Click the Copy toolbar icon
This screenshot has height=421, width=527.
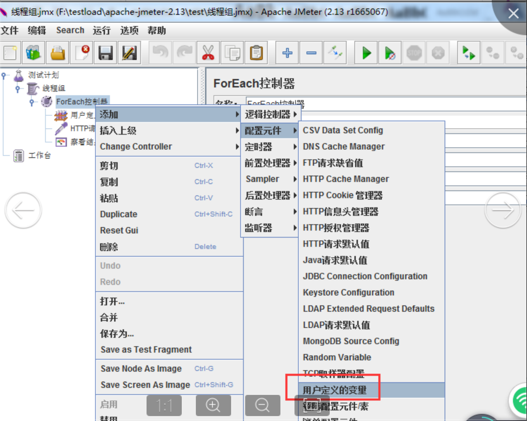[232, 53]
